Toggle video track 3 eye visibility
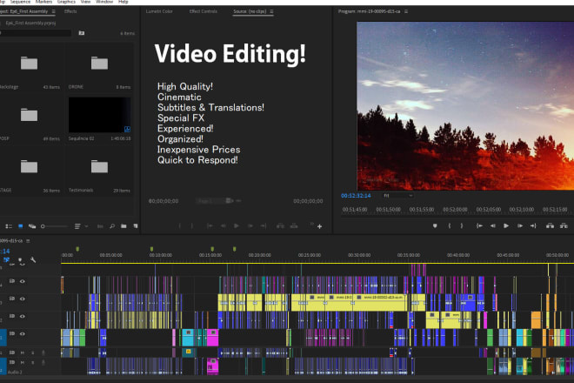 click(23, 299)
